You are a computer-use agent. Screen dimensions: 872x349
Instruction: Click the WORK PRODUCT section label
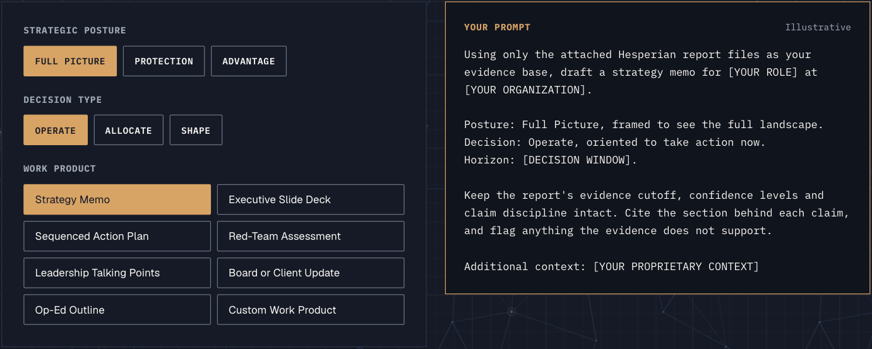pos(59,169)
